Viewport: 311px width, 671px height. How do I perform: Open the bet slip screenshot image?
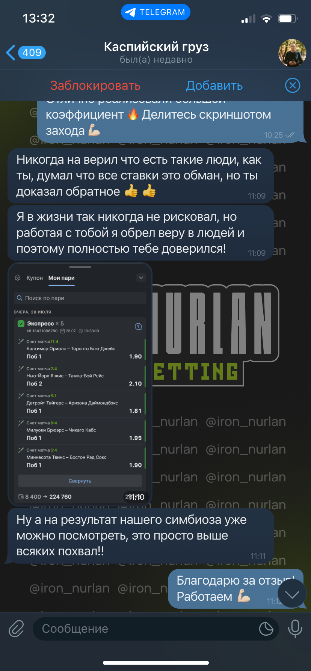[x=80, y=384]
